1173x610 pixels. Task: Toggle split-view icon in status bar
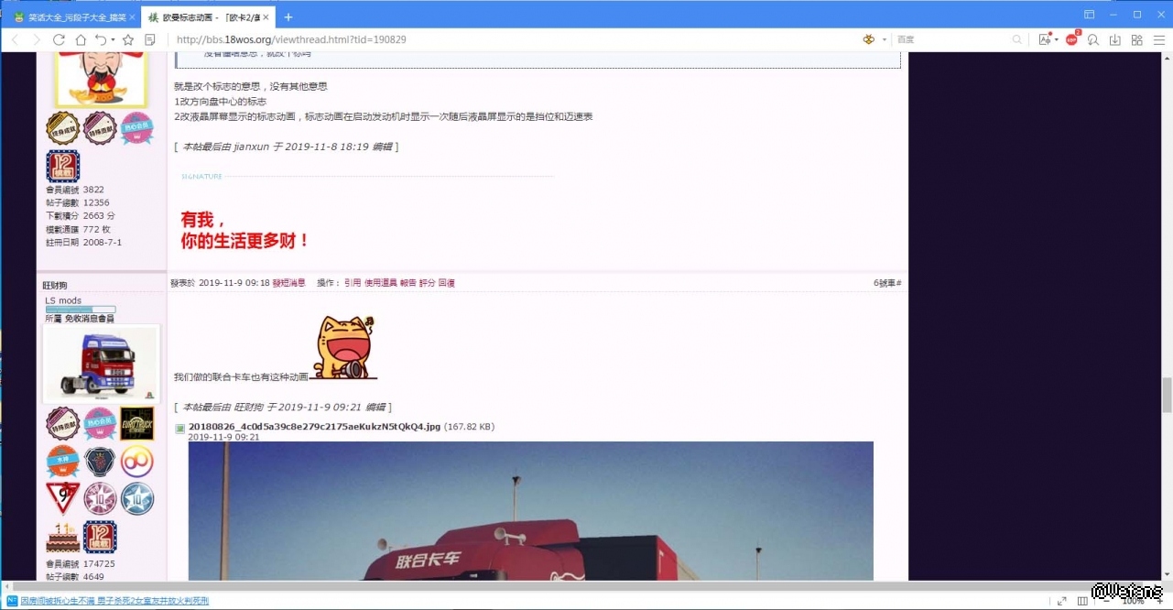[1082, 601]
